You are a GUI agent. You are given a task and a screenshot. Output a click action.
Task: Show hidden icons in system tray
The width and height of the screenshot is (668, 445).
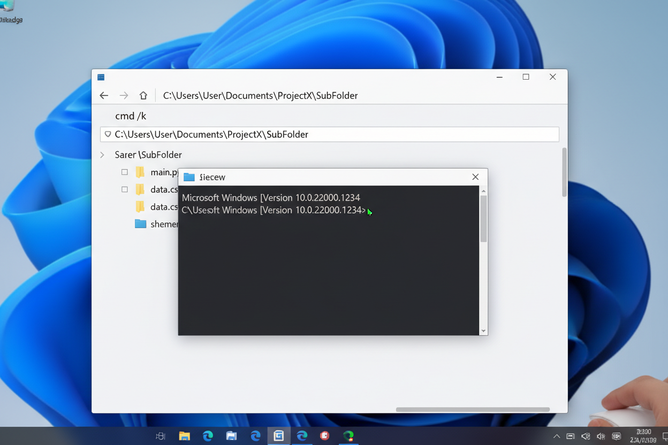click(x=557, y=436)
